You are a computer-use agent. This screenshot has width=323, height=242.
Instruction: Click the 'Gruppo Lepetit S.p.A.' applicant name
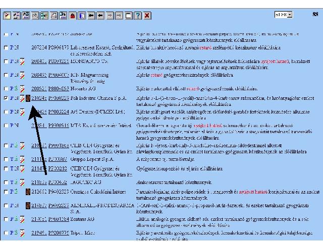click(92, 159)
